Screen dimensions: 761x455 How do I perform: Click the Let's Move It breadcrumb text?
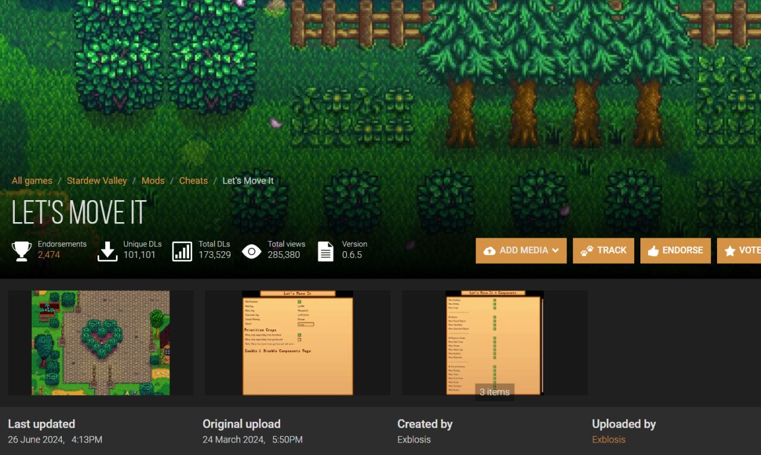click(248, 181)
